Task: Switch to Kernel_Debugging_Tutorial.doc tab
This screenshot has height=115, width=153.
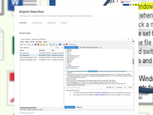Action: click(x=92, y=48)
